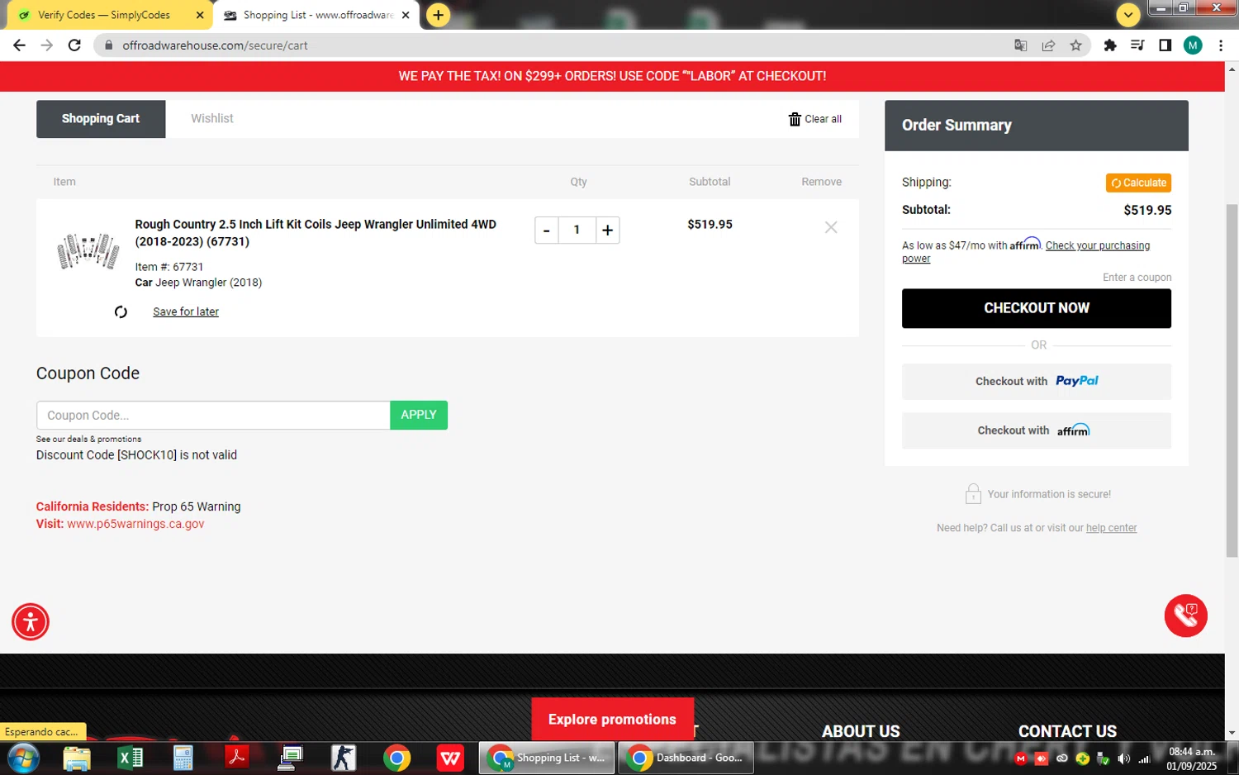The image size is (1239, 775).
Task: Click the WE PAY THE TAX promo banner
Action: (x=612, y=76)
